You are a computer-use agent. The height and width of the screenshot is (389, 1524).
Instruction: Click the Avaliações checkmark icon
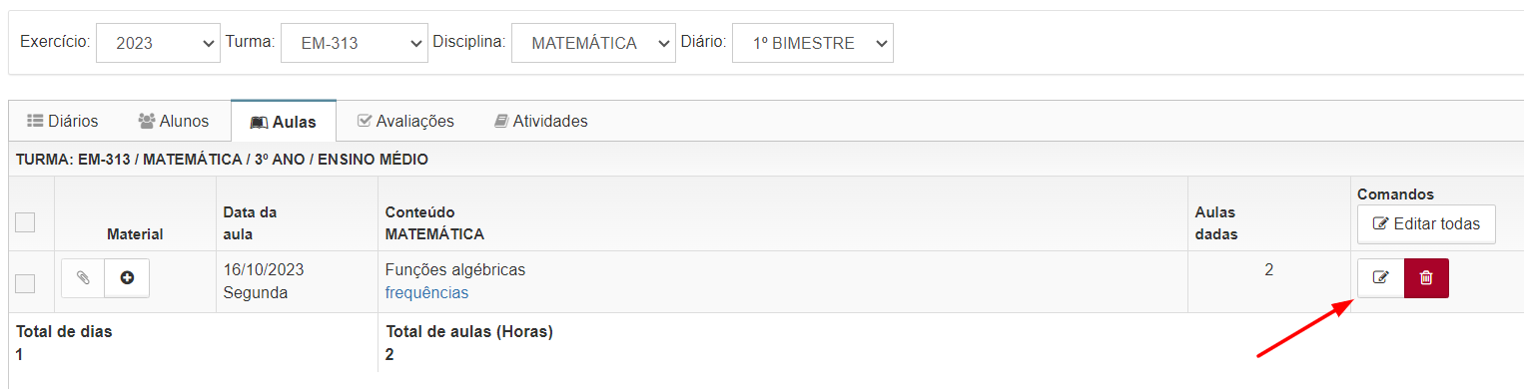pos(365,121)
